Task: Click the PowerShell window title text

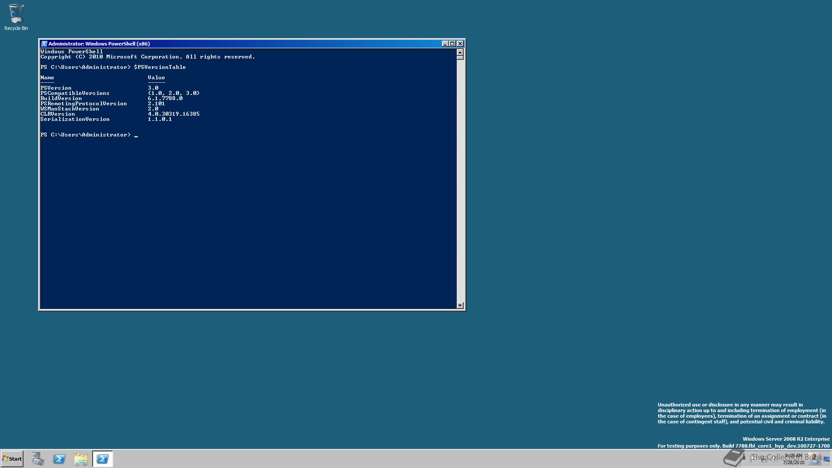Action: (x=99, y=44)
